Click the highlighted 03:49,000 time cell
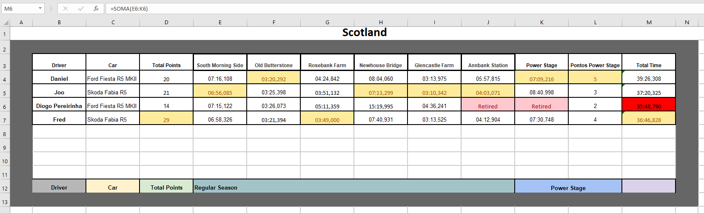This screenshot has height=213, width=704. click(327, 118)
